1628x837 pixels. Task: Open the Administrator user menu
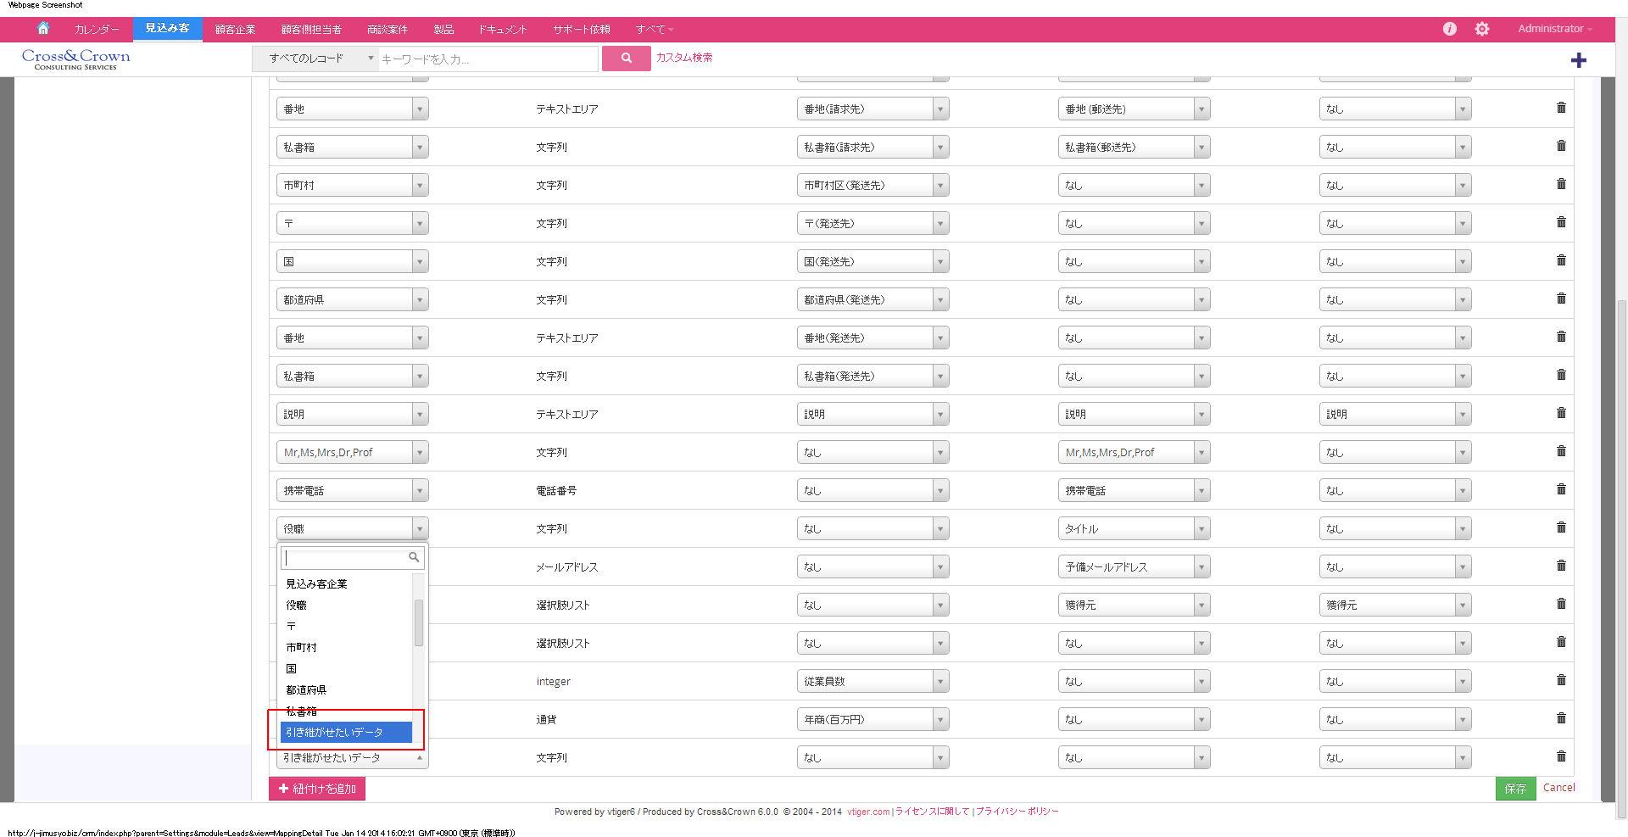click(1554, 29)
